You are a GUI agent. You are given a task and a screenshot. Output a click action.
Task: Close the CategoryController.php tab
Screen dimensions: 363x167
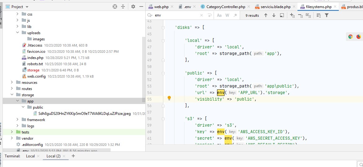coord(249,7)
